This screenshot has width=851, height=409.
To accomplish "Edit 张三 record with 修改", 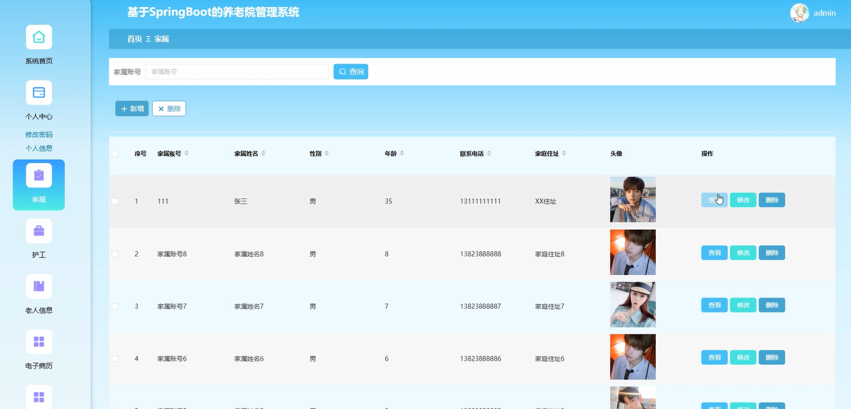I will tap(743, 200).
